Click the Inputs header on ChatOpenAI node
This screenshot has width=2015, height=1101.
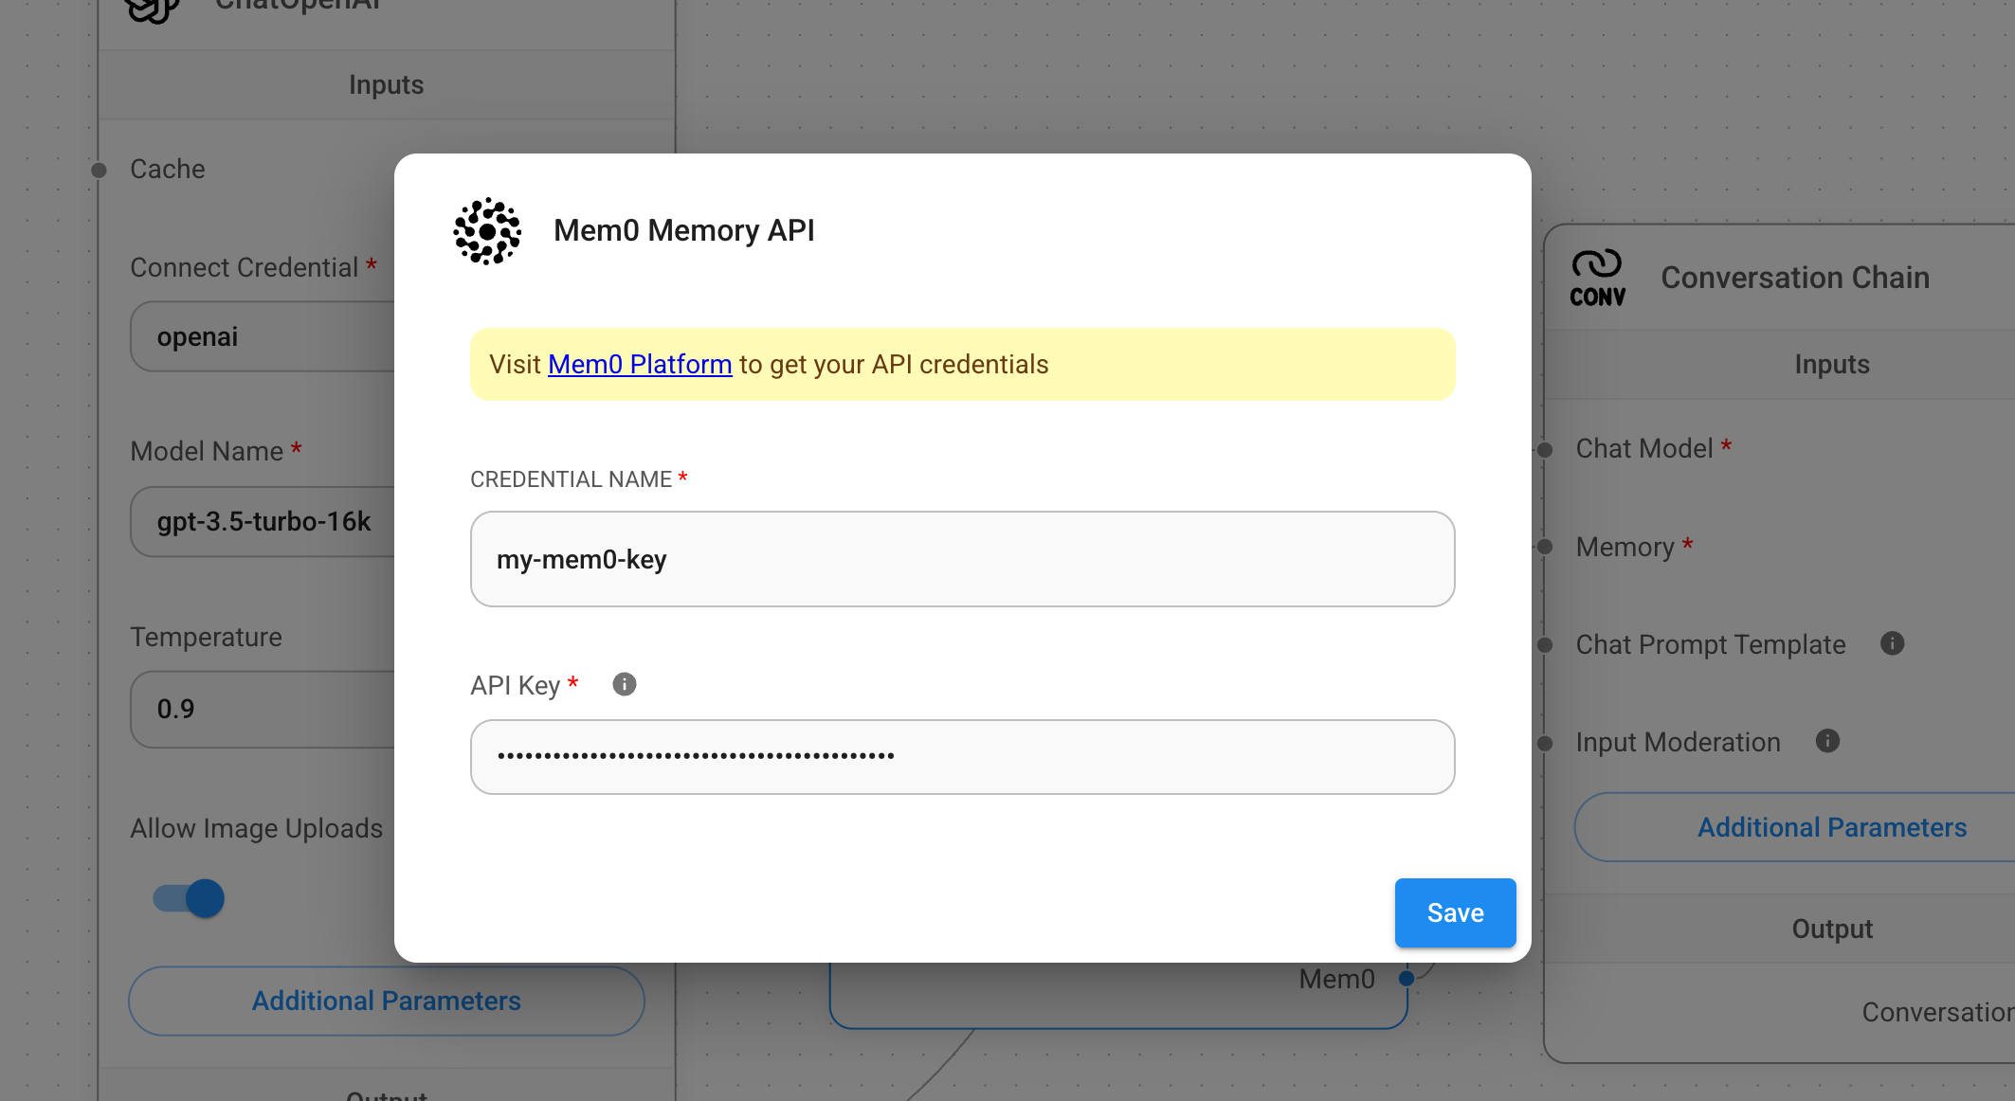[x=386, y=84]
